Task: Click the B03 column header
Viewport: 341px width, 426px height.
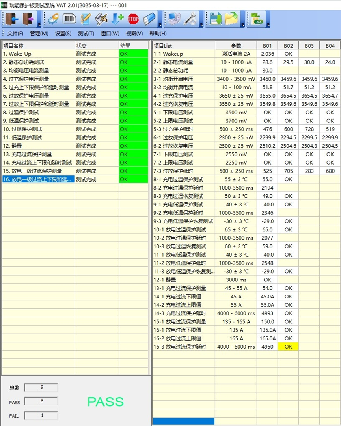Action: click(309, 46)
